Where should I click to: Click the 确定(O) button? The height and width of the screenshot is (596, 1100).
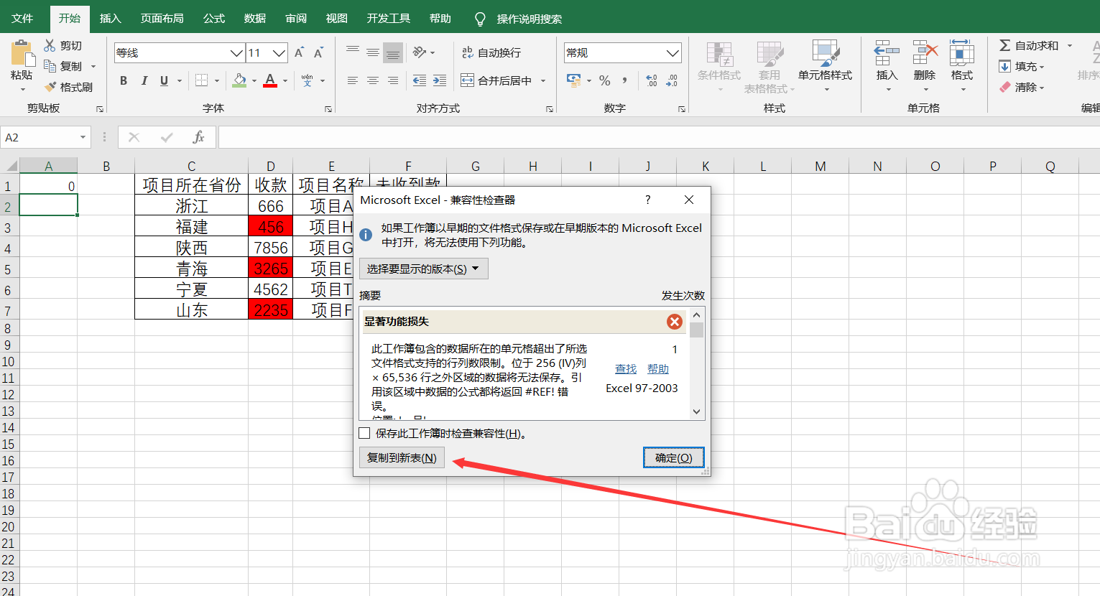coord(673,457)
